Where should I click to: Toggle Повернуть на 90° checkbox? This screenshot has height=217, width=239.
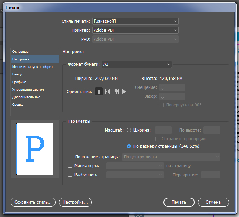coord(162,105)
